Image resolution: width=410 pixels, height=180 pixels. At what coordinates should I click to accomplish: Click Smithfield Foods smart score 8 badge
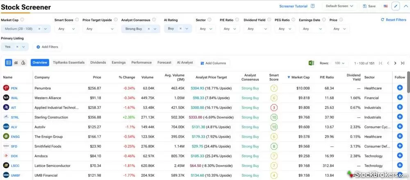click(x=274, y=146)
